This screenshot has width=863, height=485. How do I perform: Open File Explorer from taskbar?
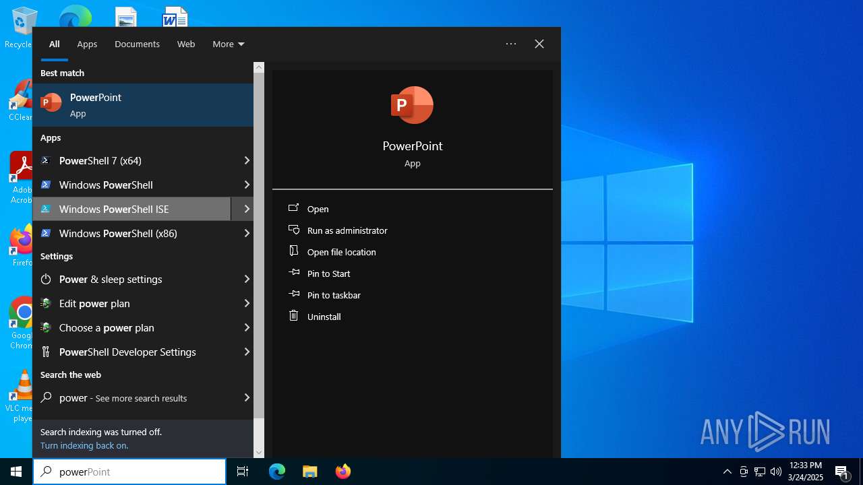[309, 472]
